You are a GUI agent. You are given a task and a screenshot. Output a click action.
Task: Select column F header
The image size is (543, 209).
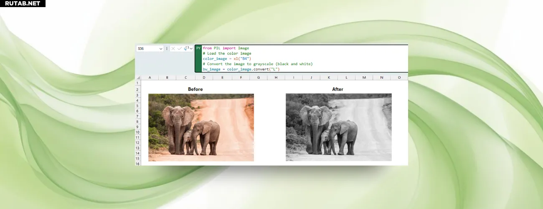pos(240,78)
